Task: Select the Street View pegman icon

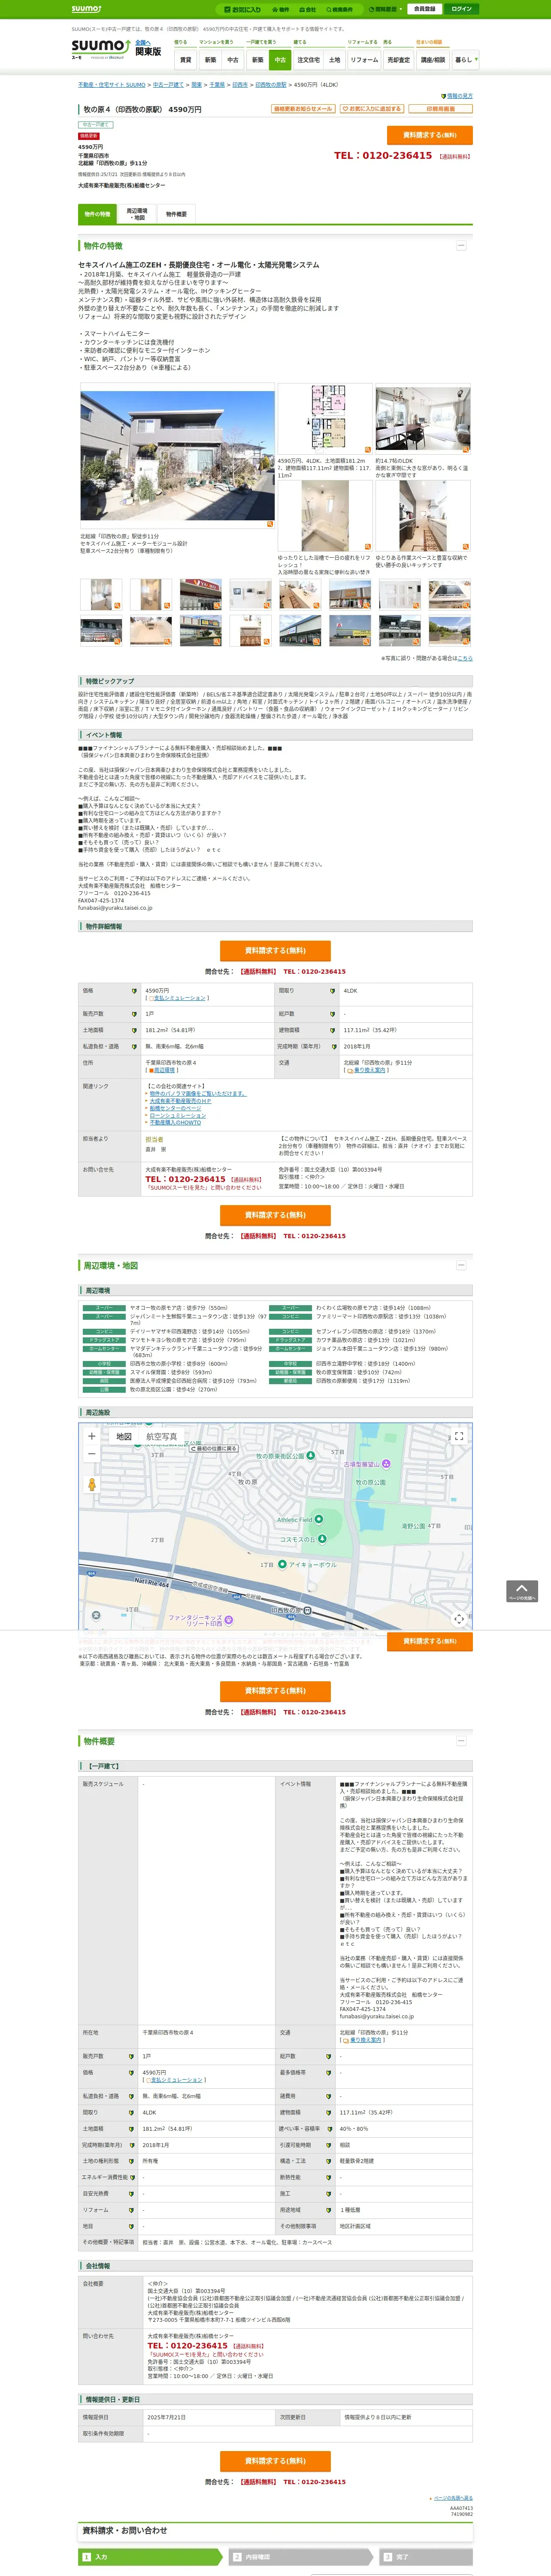Action: click(92, 1485)
